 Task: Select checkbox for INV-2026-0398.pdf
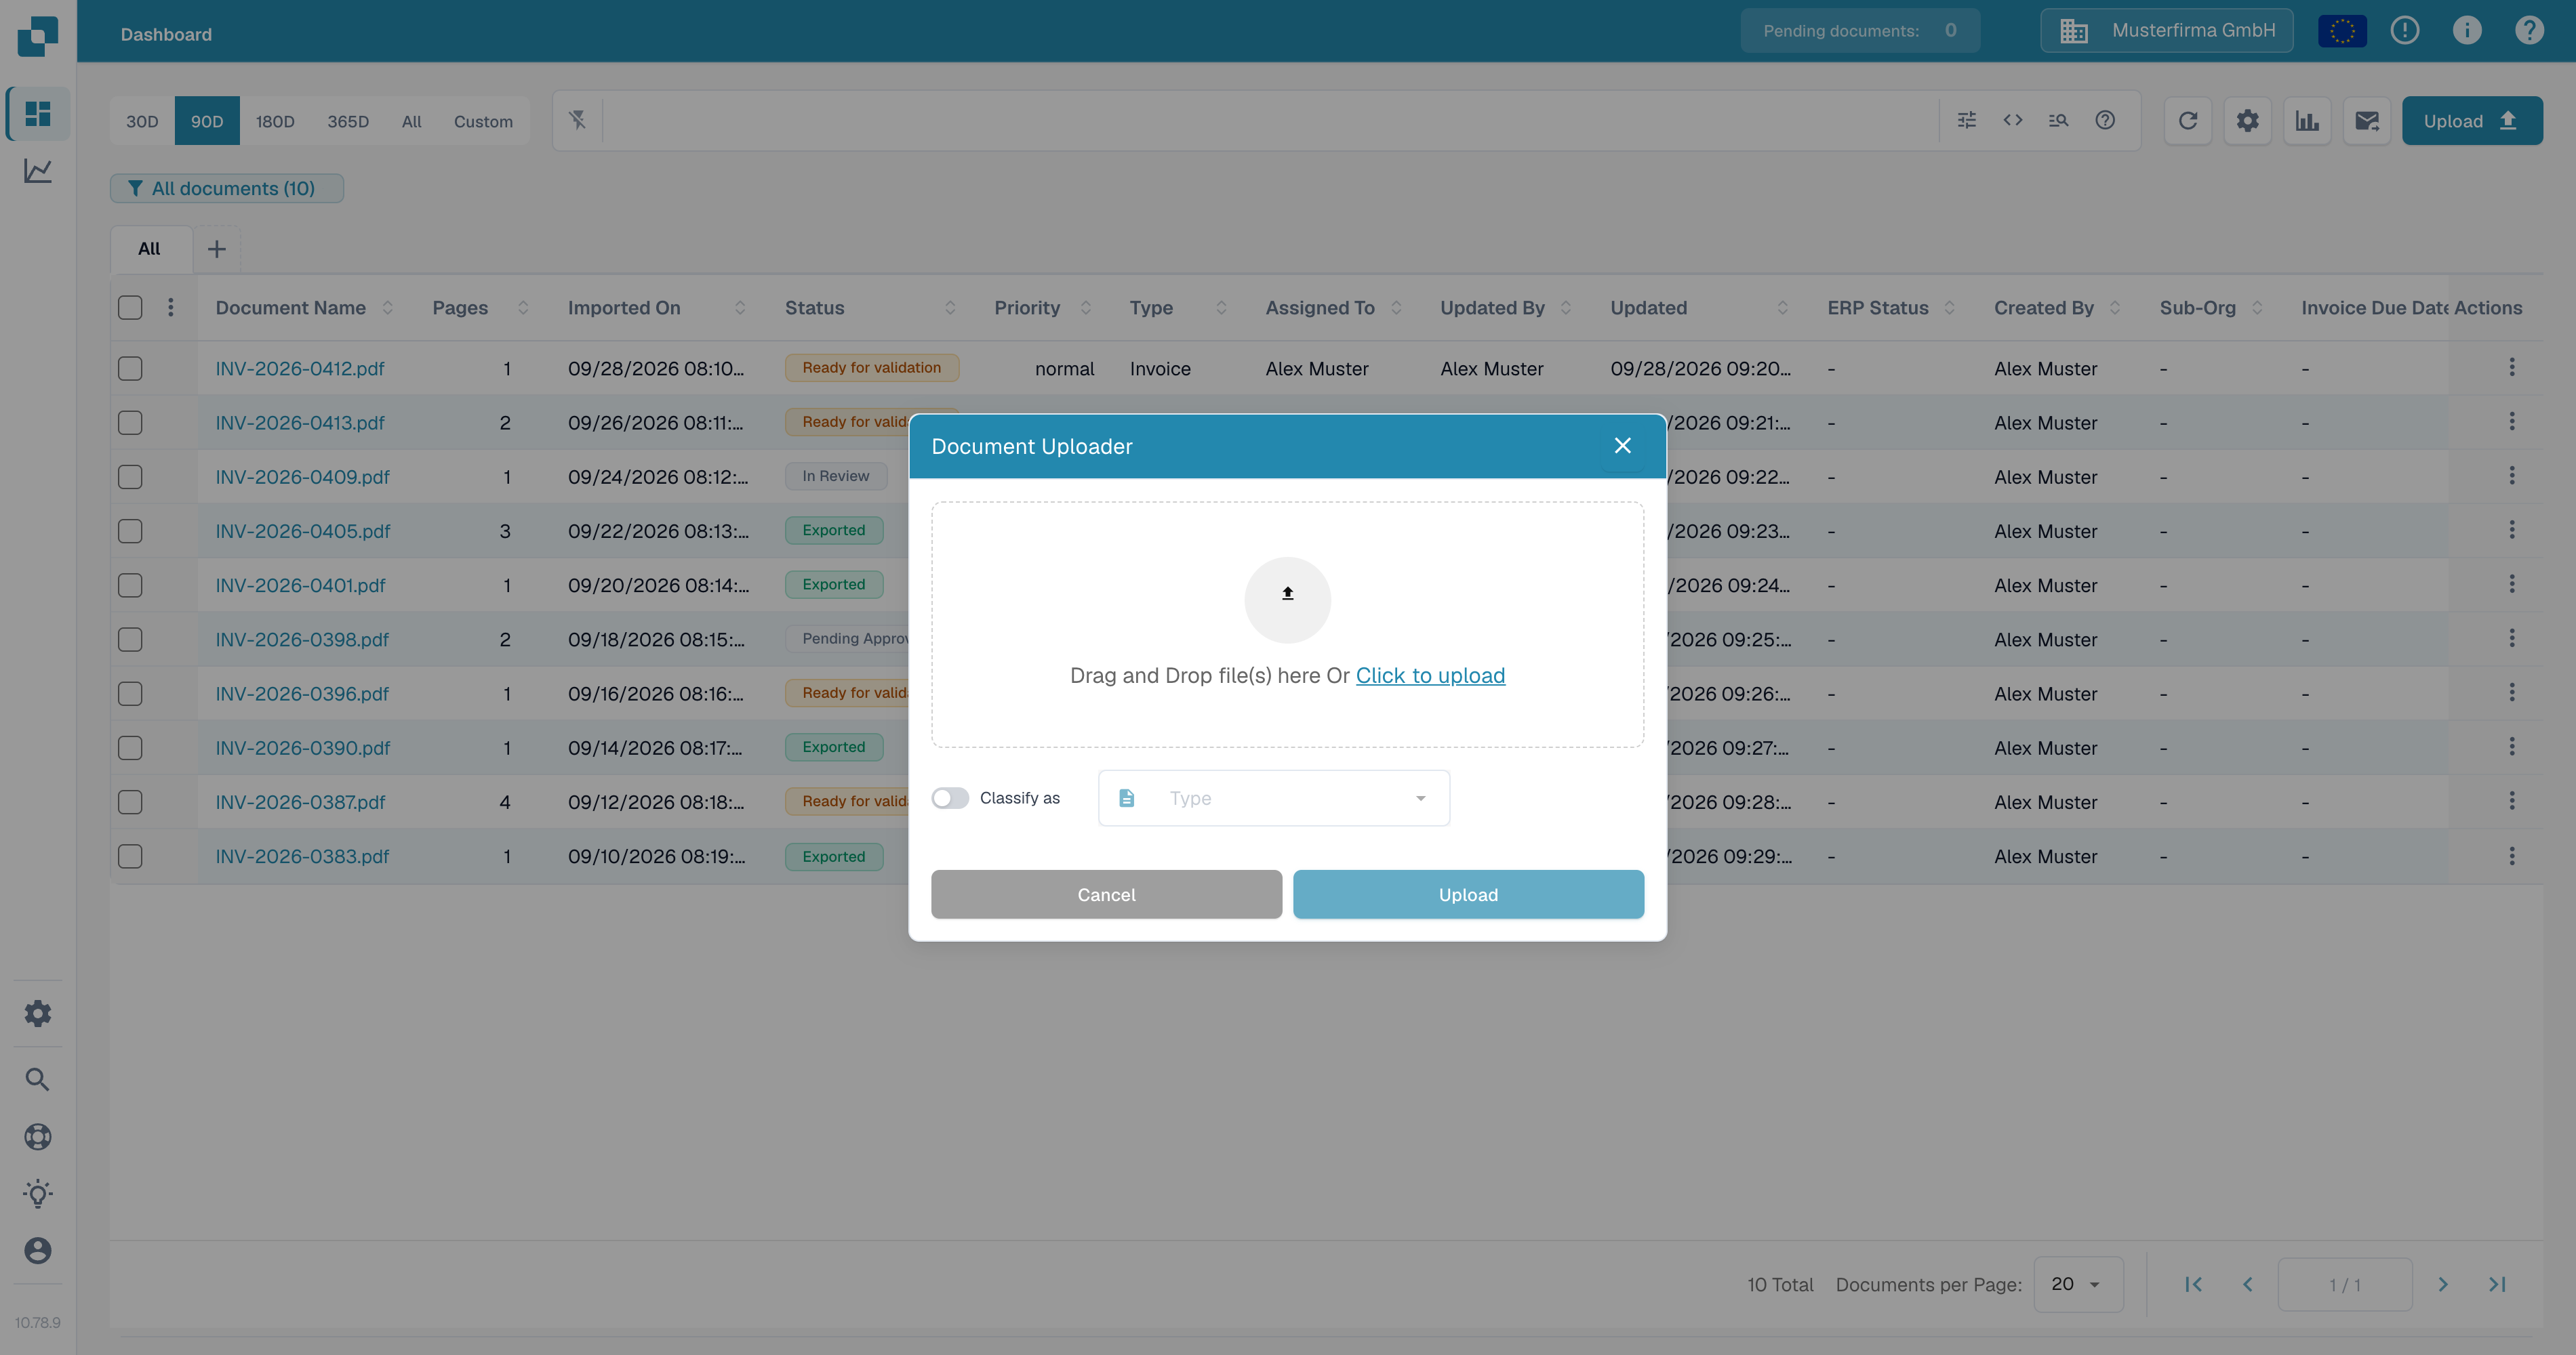130,640
